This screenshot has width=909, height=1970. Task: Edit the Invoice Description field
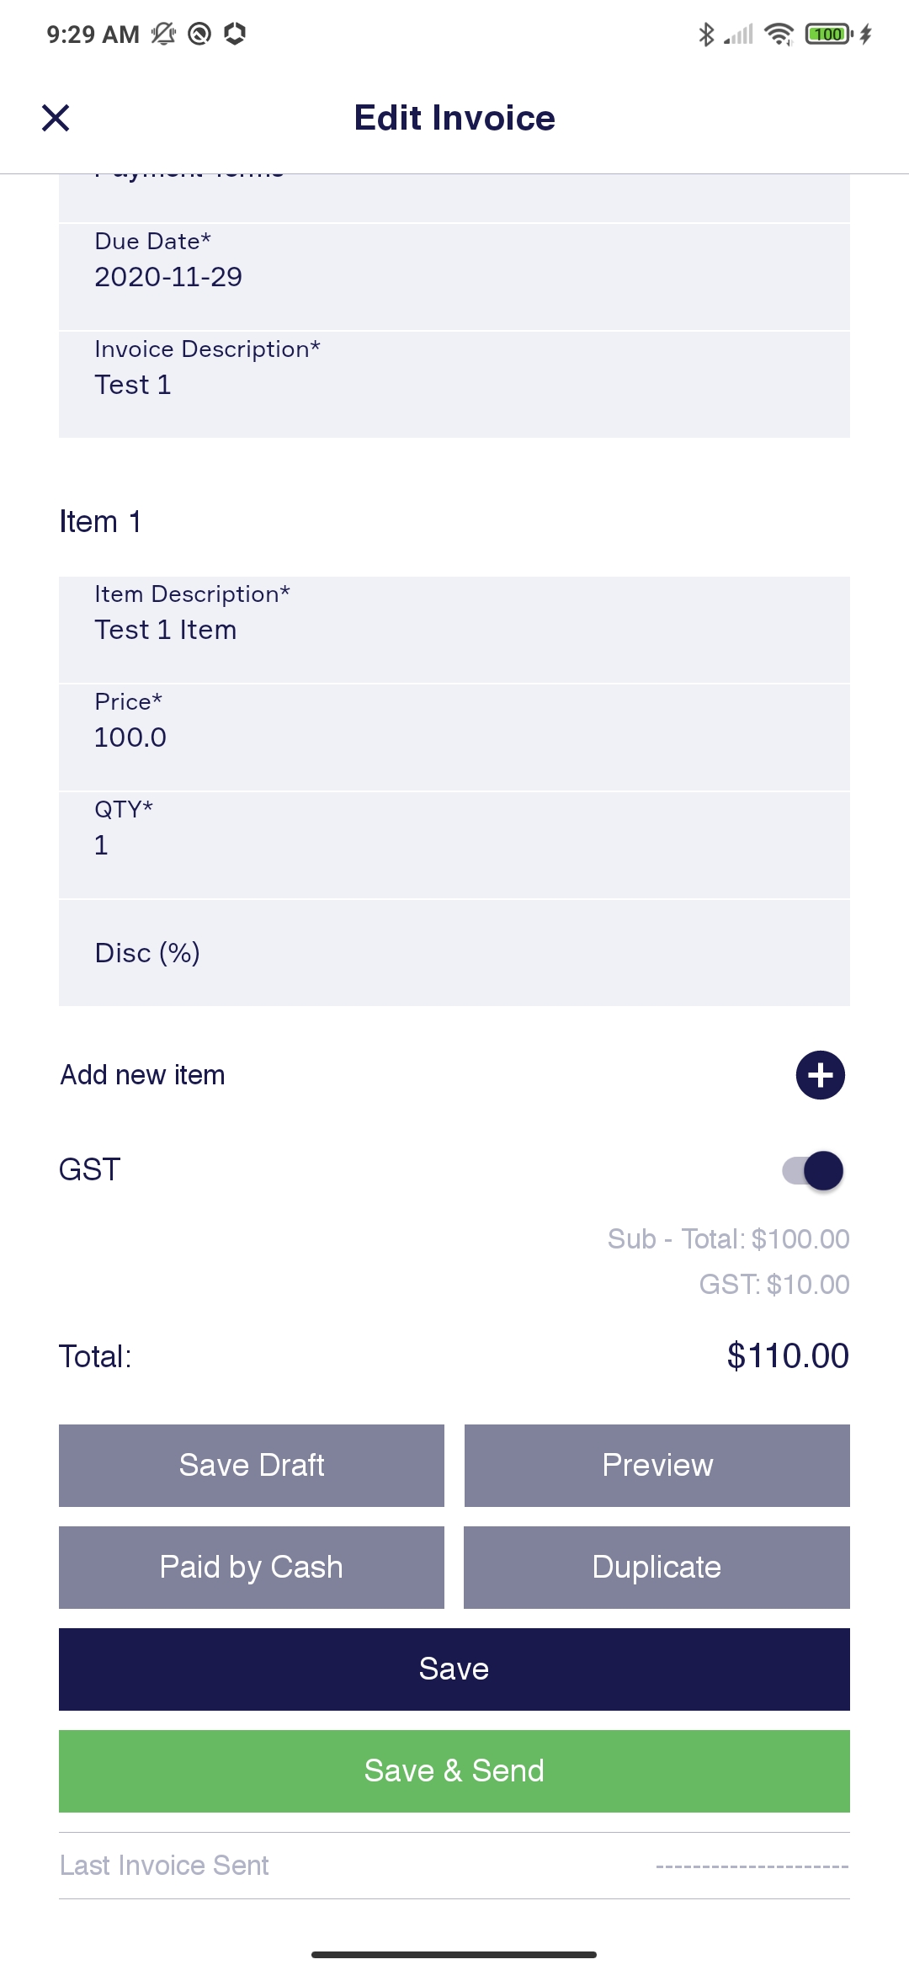coord(454,384)
